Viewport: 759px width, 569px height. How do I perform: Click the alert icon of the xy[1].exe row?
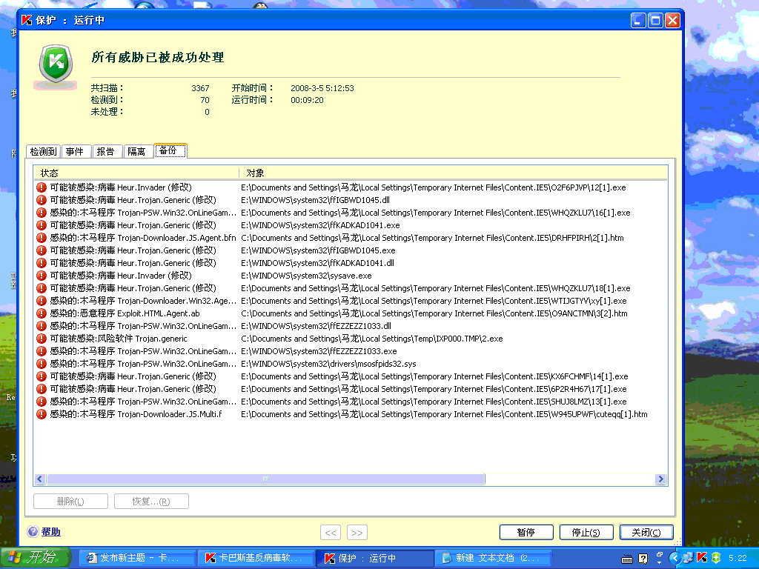click(x=42, y=301)
